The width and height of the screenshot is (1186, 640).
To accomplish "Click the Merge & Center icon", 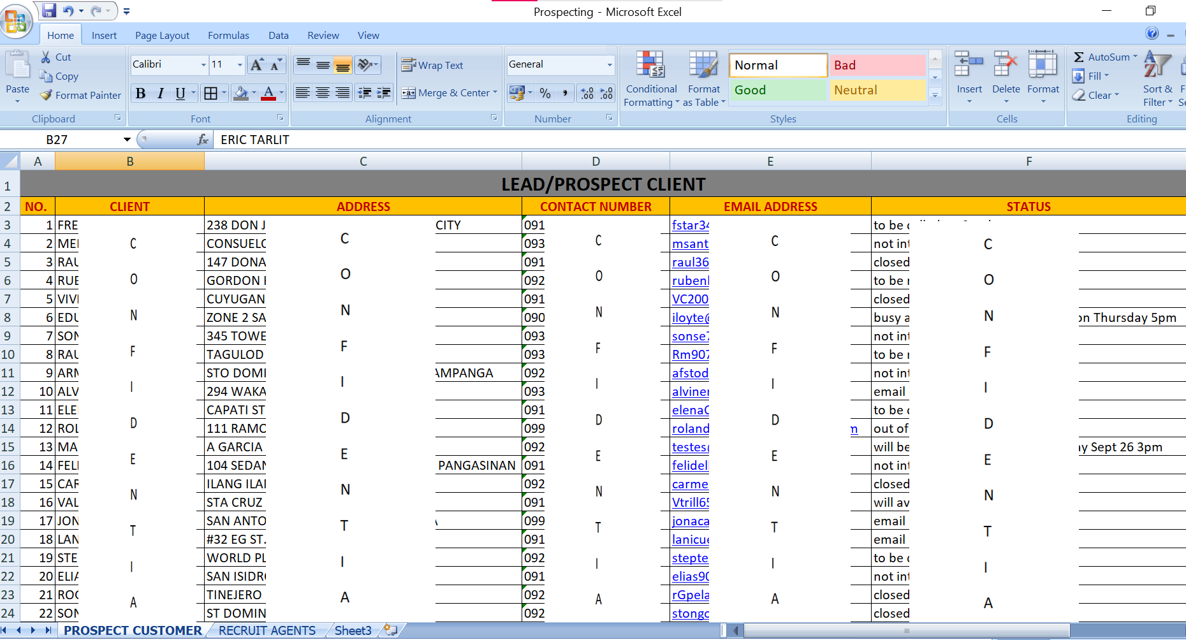I will tap(409, 93).
